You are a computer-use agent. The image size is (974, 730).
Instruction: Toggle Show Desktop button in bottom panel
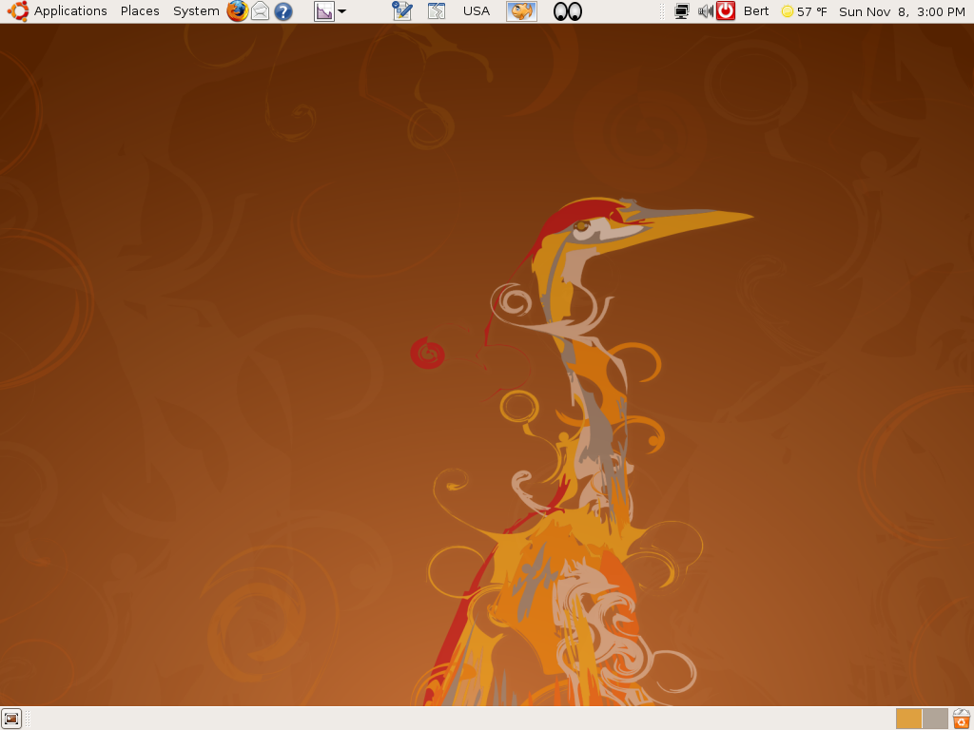11,719
